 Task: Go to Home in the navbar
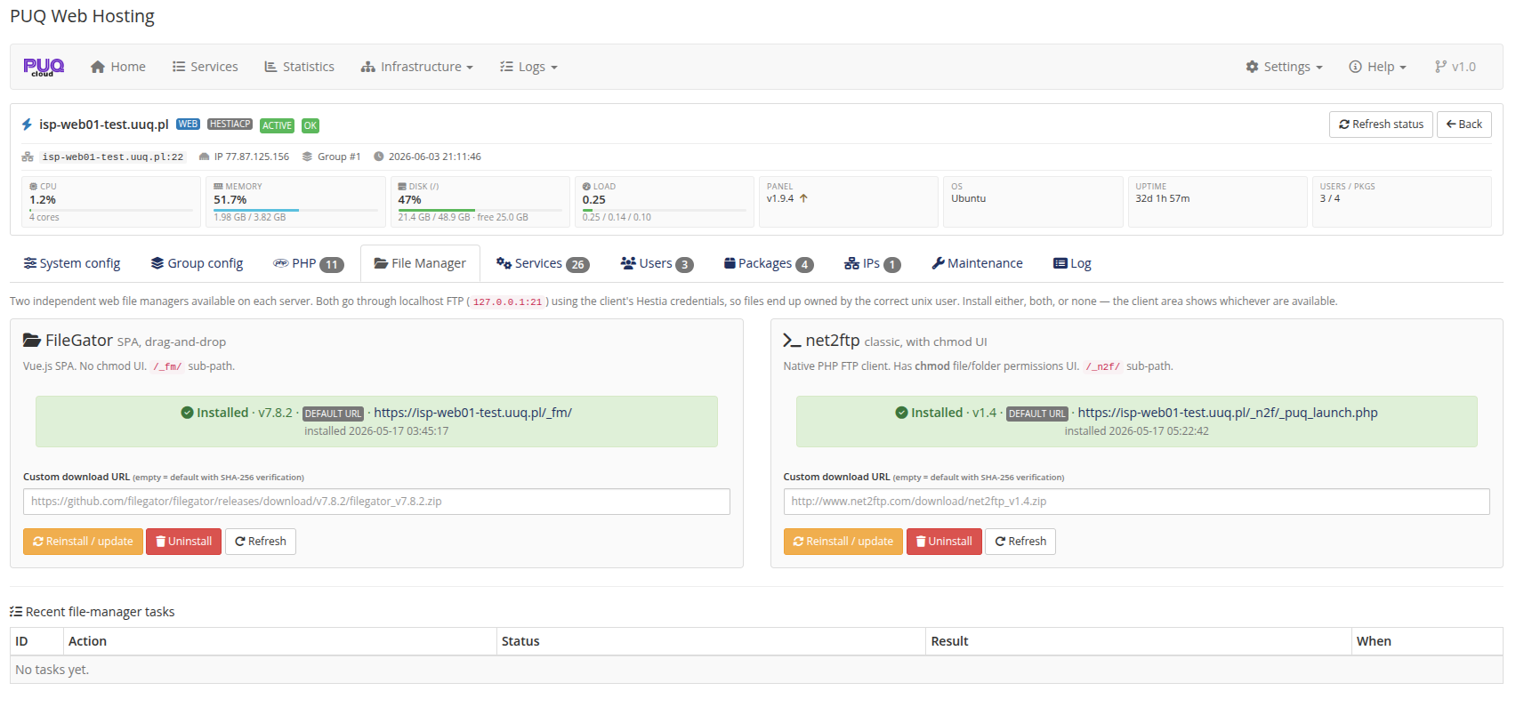pyautogui.click(x=118, y=67)
